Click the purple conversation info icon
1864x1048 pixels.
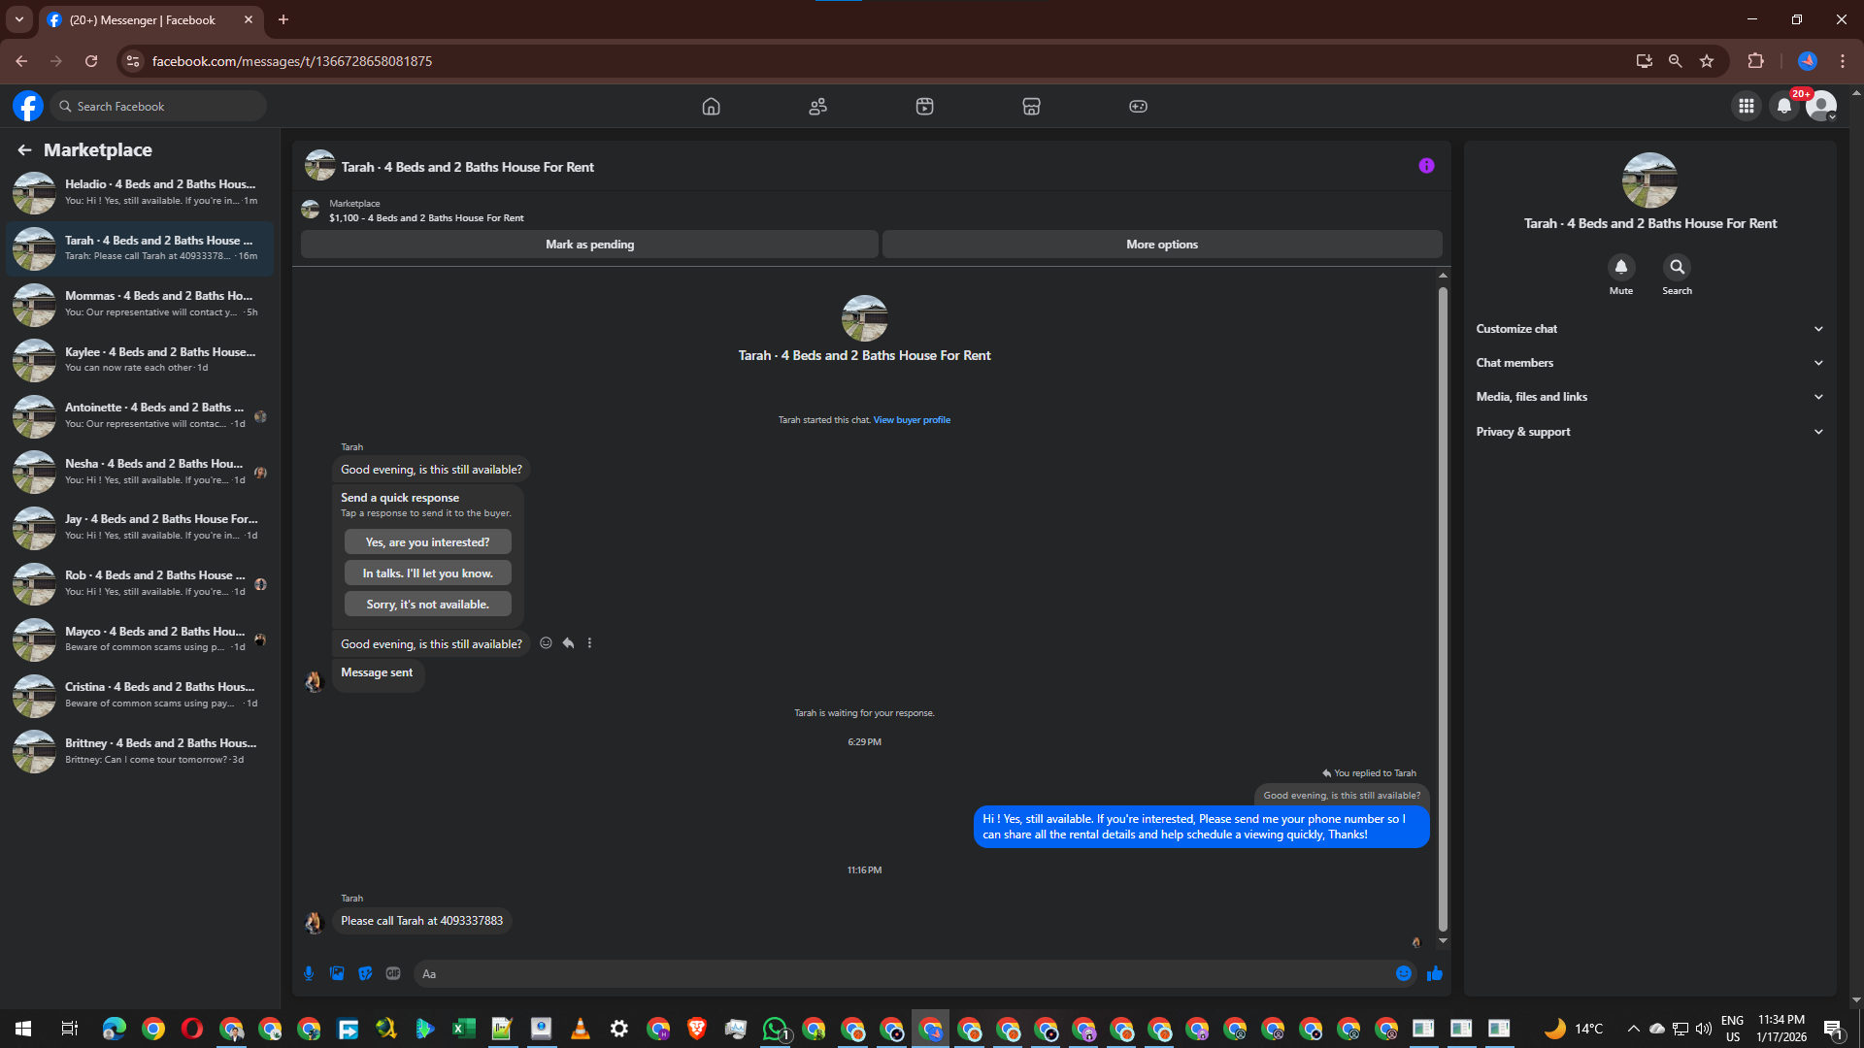click(x=1426, y=166)
